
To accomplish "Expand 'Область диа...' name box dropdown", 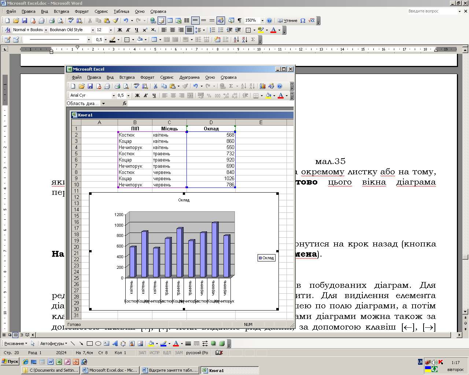I will (103, 104).
